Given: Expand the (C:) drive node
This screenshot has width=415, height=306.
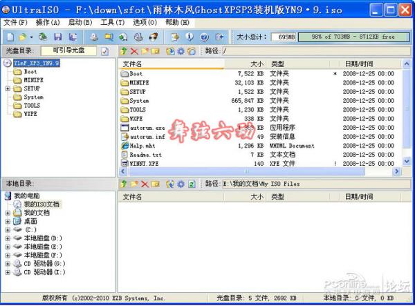Looking at the screenshot, I should point(8,229).
